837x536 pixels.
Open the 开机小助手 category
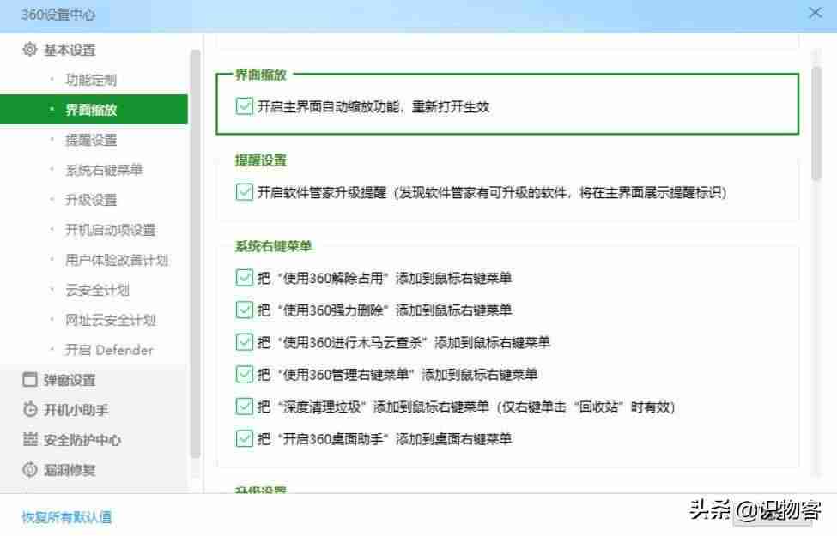click(76, 410)
